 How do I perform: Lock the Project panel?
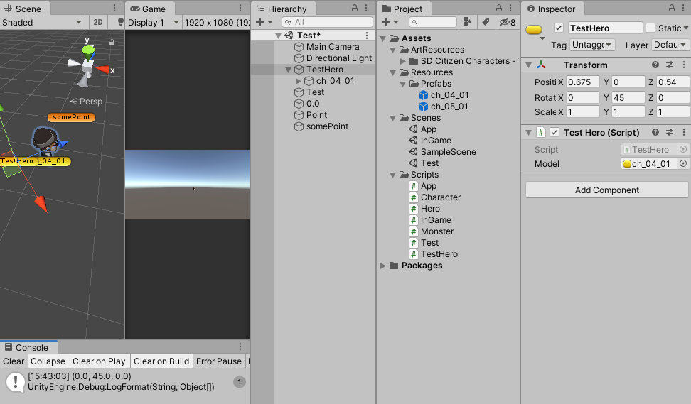click(498, 8)
